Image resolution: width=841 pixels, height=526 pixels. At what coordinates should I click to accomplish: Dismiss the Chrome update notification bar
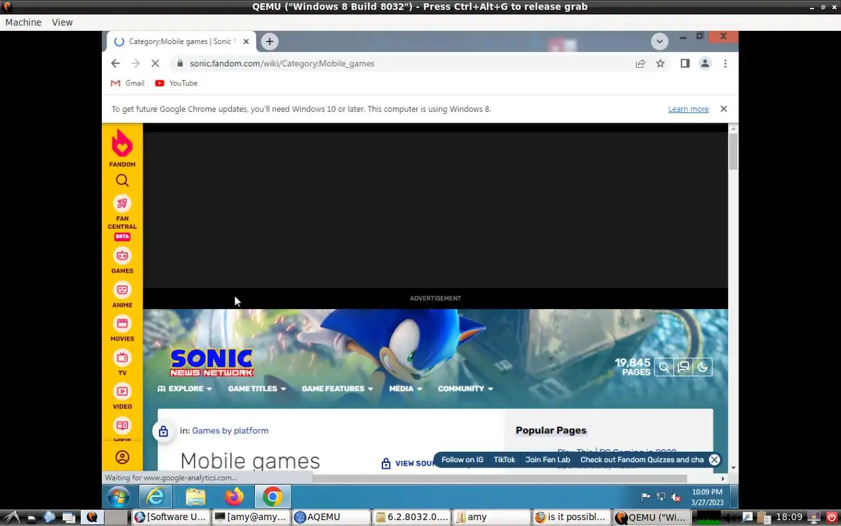723,109
